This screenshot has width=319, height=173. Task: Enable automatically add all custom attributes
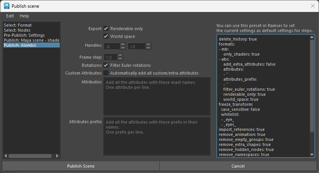(106, 73)
